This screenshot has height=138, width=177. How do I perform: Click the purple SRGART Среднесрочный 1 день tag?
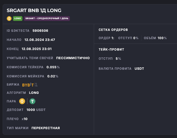coord(47,19)
